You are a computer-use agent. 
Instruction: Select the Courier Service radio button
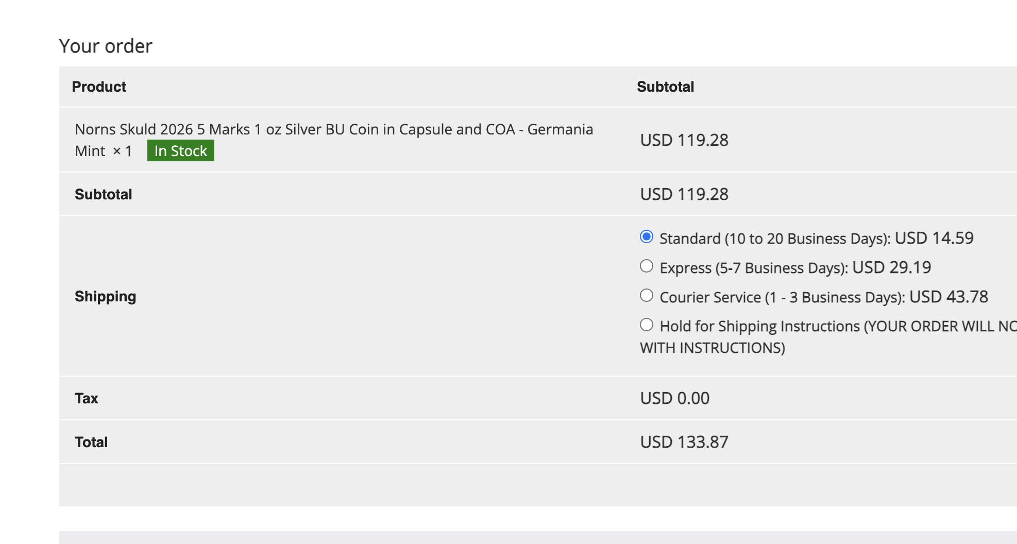647,295
